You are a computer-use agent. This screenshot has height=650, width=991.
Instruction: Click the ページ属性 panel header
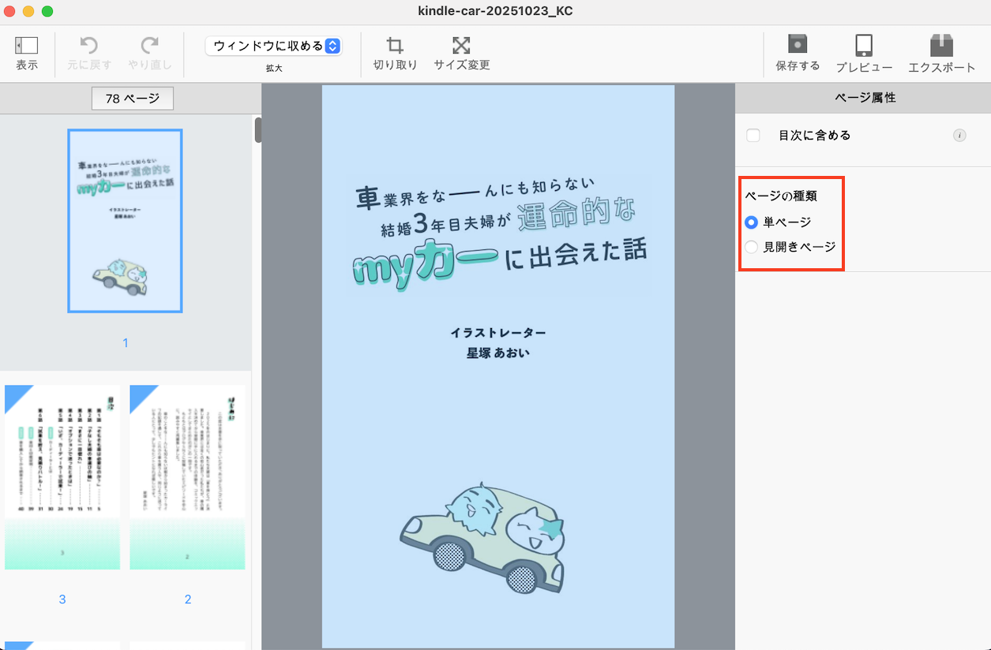(x=865, y=98)
